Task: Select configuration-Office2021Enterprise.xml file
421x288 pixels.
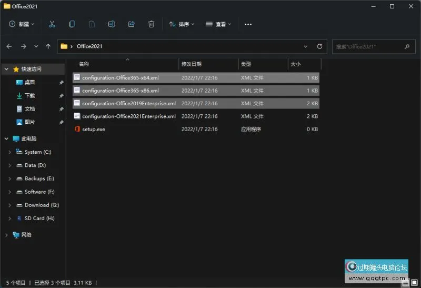Action: 129,116
